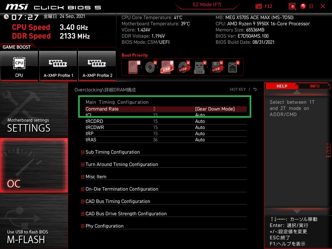Enable A-XMP Profile 1
Image resolution: width=332 pixels, height=249 pixels.
coord(58,66)
